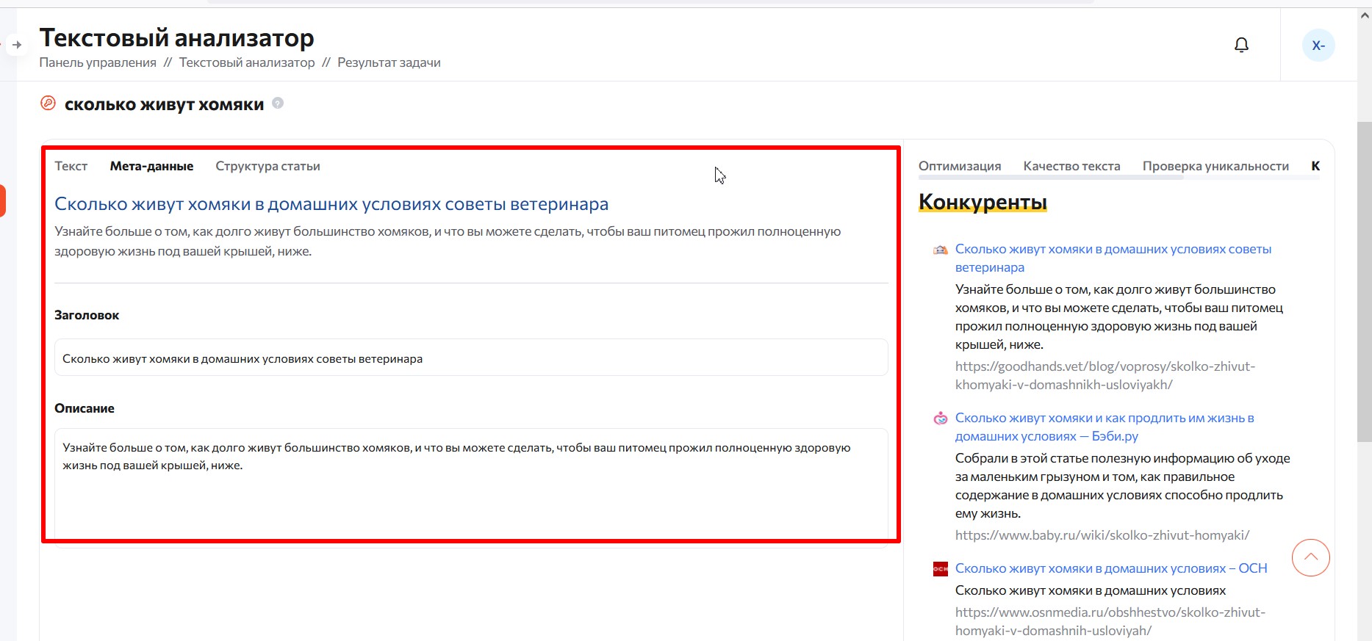The height and width of the screenshot is (641, 1372).
Task: Select the Мета-данные tab
Action: (151, 166)
